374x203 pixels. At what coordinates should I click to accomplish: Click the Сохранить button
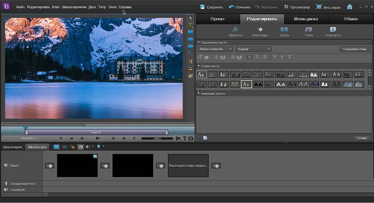(211, 7)
